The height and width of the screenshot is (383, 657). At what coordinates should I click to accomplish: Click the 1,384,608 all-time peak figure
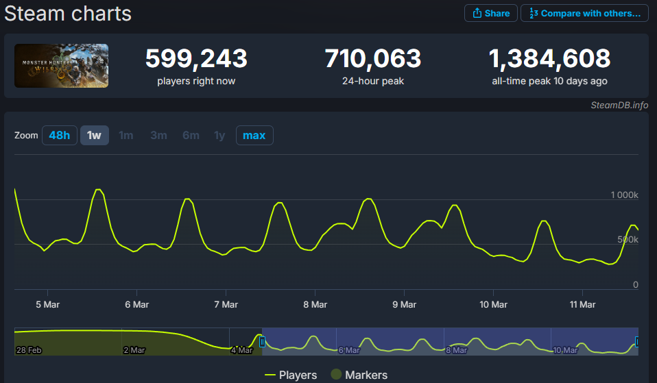click(x=549, y=58)
